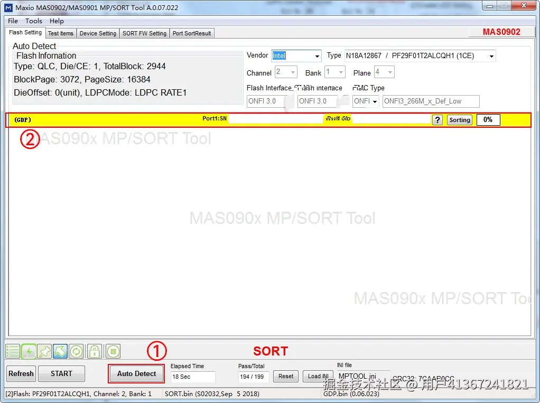Image resolution: width=540 pixels, height=403 pixels.
Task: Close the MP/SORT Tool window
Action: (524, 5)
